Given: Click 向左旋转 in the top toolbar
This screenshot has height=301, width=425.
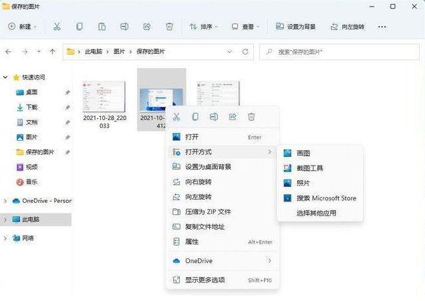Looking at the screenshot, I should pos(347,27).
